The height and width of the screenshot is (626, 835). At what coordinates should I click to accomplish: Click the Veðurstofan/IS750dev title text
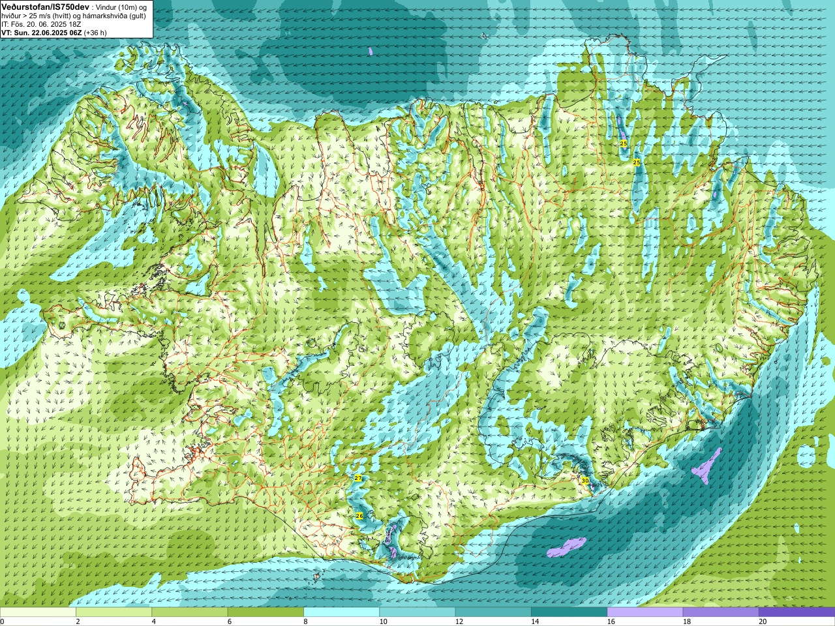point(46,6)
